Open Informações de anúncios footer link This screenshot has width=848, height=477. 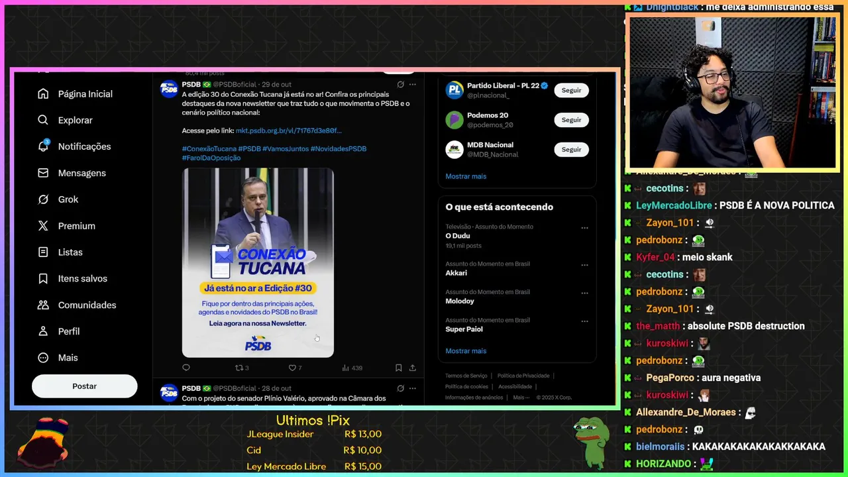pyautogui.click(x=474, y=397)
